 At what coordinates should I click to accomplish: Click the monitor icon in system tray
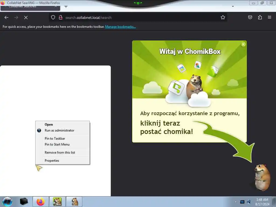click(242, 202)
